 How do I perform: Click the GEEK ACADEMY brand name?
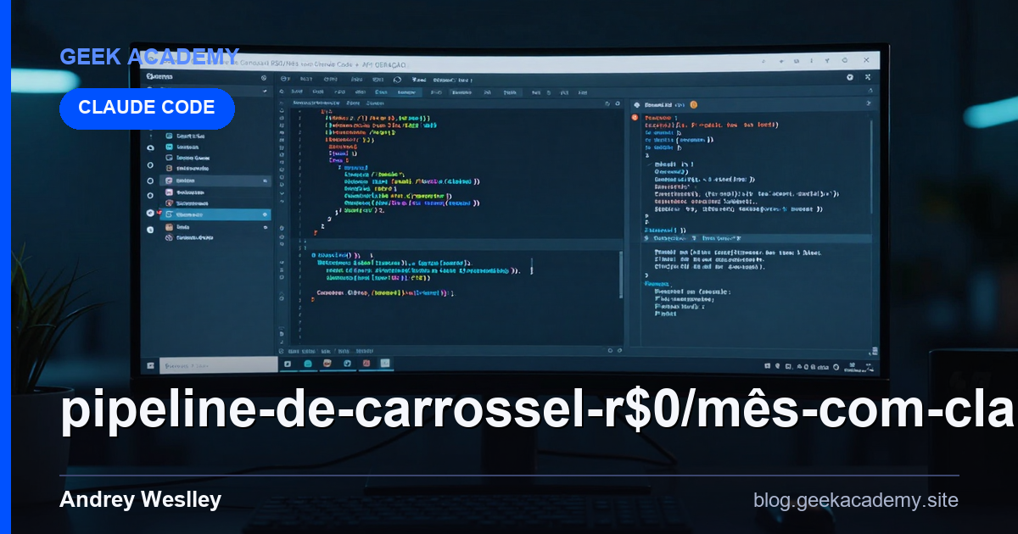point(149,57)
